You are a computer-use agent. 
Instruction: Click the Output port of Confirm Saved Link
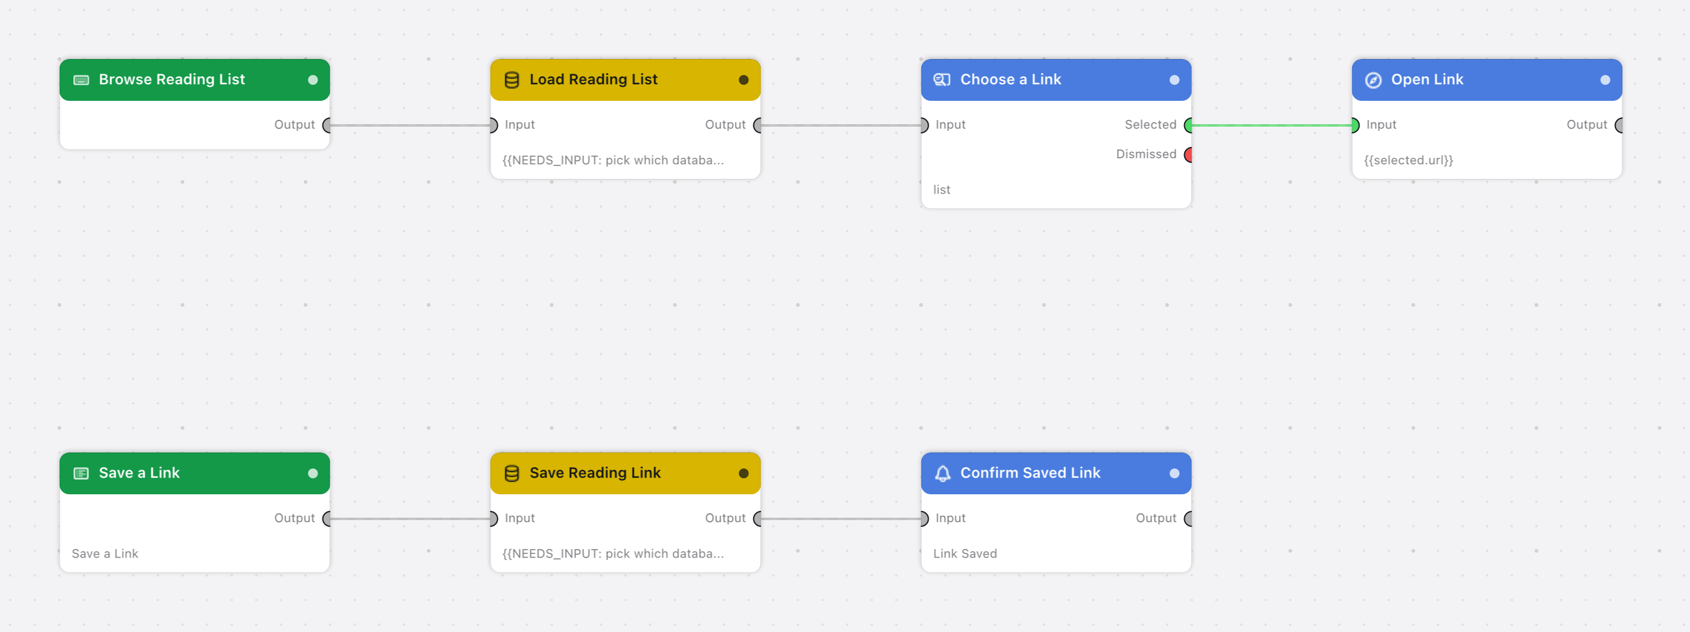(x=1188, y=519)
